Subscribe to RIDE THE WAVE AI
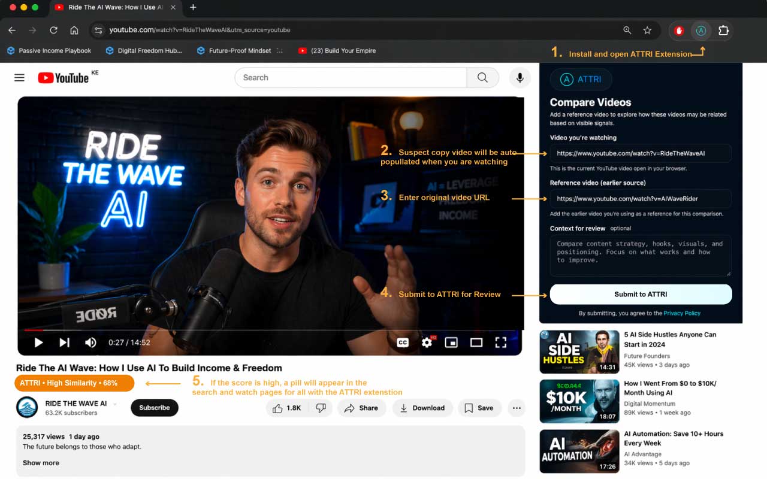This screenshot has width=767, height=479. point(155,408)
